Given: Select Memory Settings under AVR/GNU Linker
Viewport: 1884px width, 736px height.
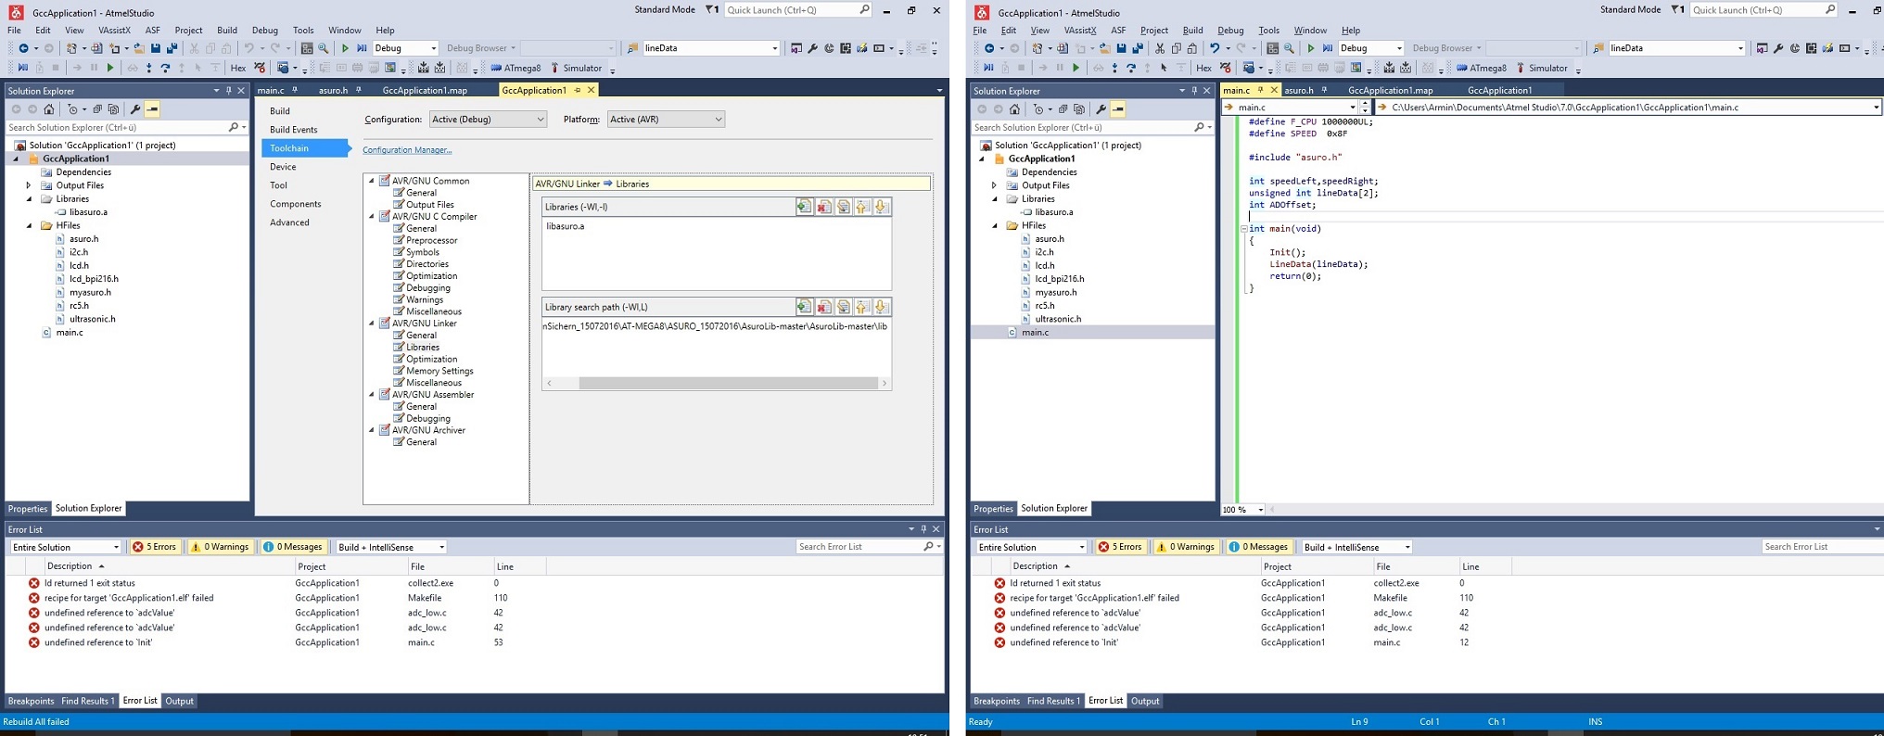Looking at the screenshot, I should click(x=439, y=371).
